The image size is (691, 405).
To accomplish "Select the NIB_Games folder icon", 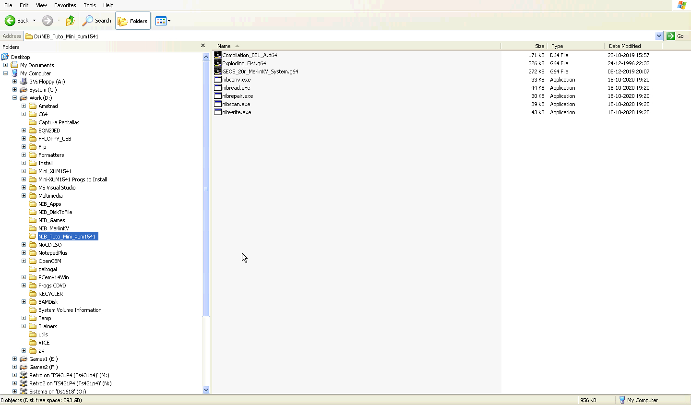I will click(33, 220).
